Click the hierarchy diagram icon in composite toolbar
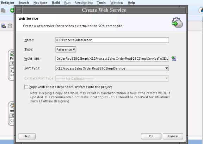This screenshot has width=203, height=144. (x=10, y=26)
